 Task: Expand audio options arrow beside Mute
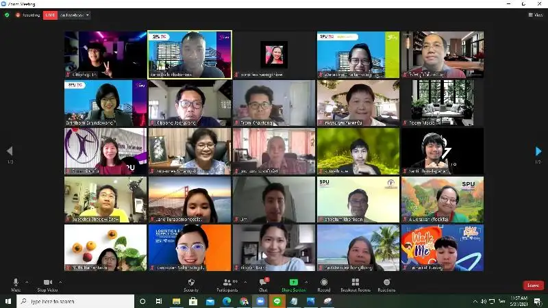click(x=27, y=281)
